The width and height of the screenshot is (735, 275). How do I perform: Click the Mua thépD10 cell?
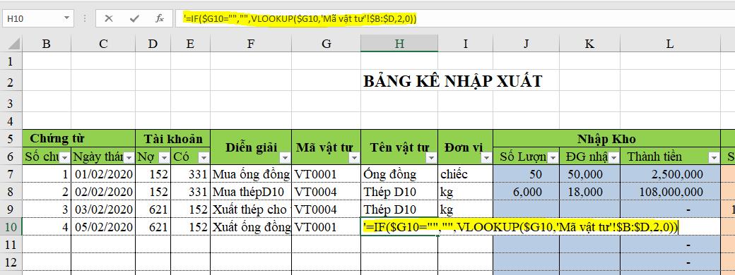[x=251, y=192]
